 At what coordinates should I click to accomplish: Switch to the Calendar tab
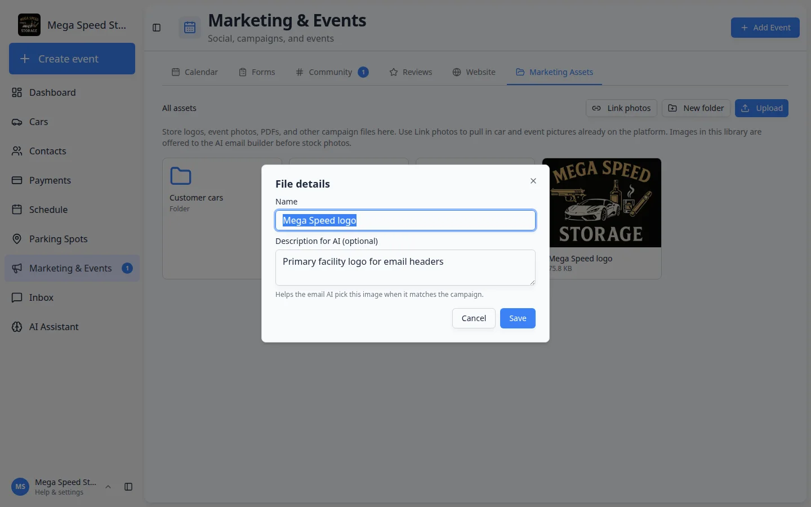pos(194,72)
